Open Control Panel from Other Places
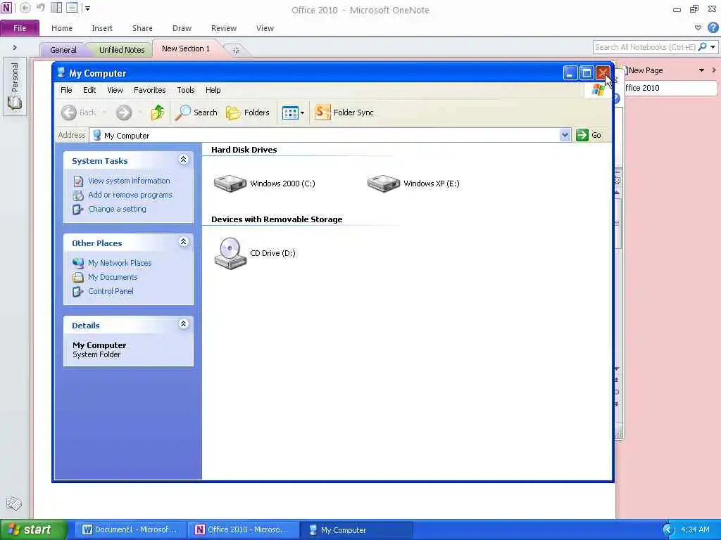The width and height of the screenshot is (721, 540). click(111, 291)
